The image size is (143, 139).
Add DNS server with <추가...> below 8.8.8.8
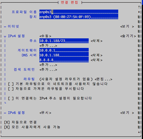point(48,65)
